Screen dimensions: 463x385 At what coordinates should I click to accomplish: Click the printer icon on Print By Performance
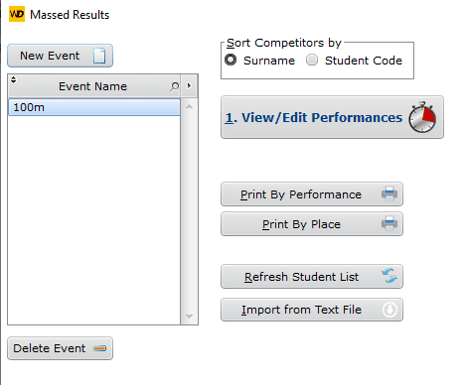tap(389, 193)
